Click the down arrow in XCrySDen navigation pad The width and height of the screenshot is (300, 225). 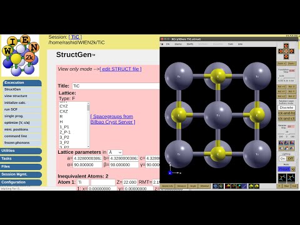pyautogui.click(x=286, y=56)
